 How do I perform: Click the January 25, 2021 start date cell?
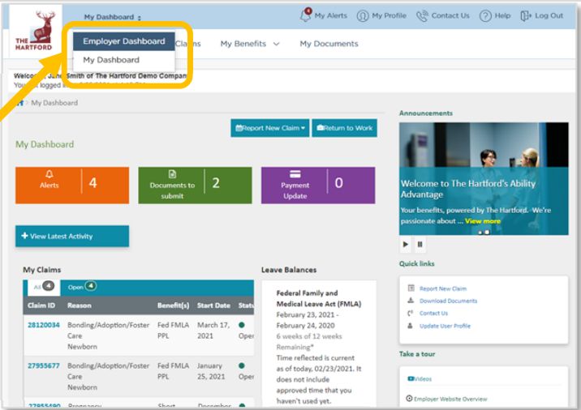click(211, 371)
